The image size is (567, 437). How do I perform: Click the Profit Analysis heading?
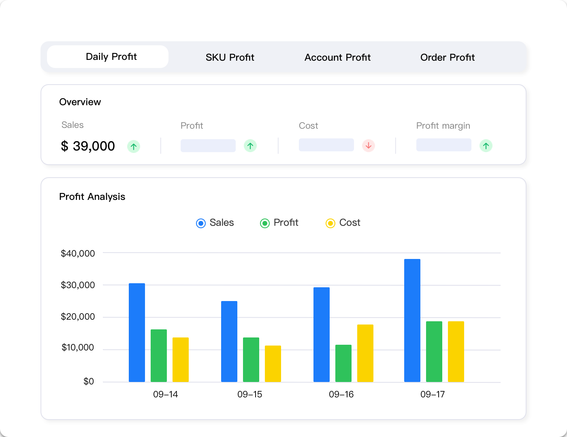point(92,197)
